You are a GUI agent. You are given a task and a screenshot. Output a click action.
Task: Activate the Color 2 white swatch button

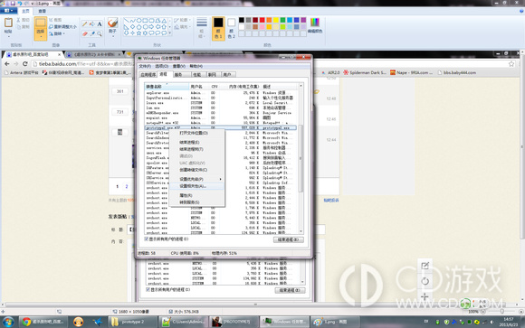(x=232, y=28)
